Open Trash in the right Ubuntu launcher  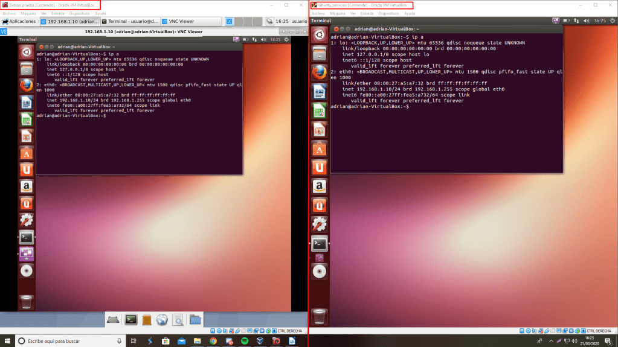pyautogui.click(x=320, y=315)
